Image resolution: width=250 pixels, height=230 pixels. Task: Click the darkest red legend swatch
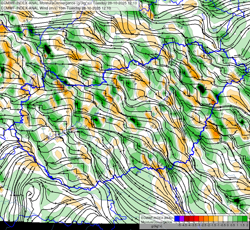[x=187, y=218]
